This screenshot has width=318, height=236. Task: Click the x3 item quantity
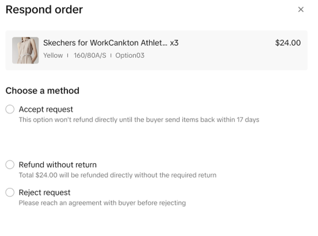tap(174, 43)
